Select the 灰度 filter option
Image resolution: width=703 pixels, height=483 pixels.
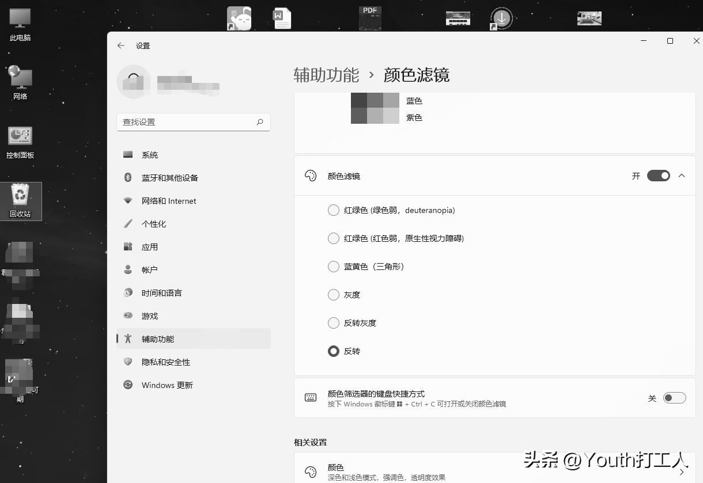[x=333, y=295]
